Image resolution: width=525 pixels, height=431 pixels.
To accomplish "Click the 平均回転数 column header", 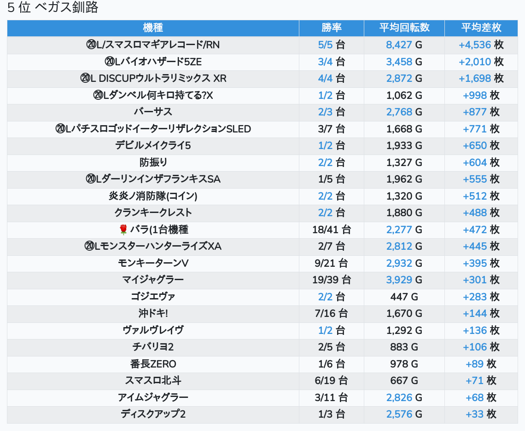I will coord(404,28).
